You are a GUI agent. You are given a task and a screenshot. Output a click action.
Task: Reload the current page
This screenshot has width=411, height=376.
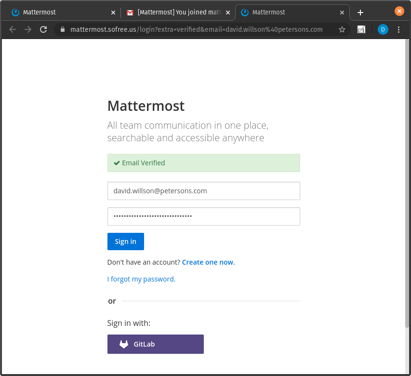[x=43, y=29]
